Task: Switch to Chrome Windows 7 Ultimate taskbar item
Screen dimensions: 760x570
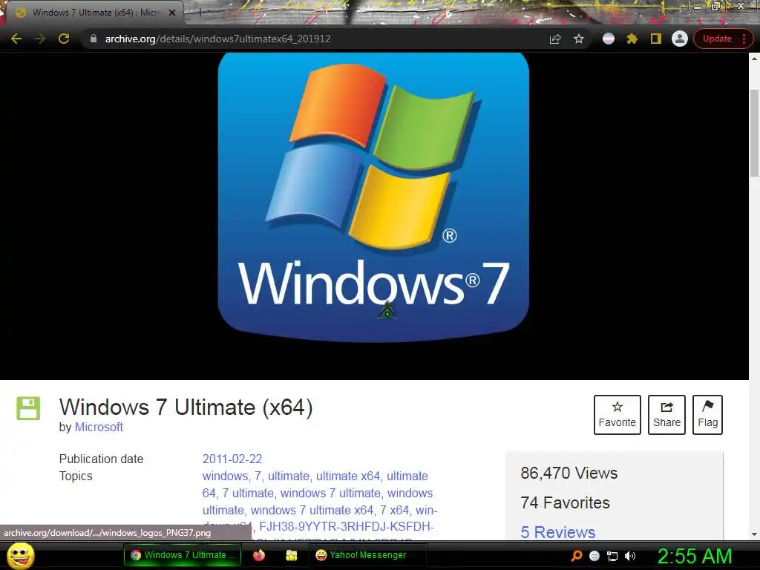Action: pyautogui.click(x=183, y=555)
